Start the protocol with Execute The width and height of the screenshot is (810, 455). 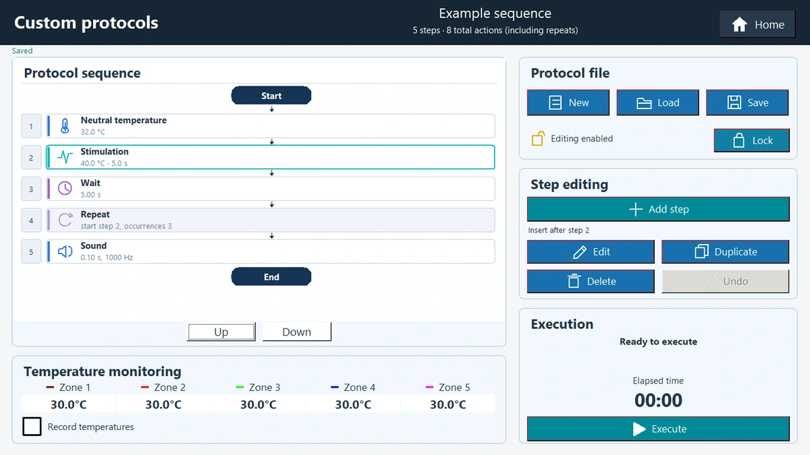(658, 429)
